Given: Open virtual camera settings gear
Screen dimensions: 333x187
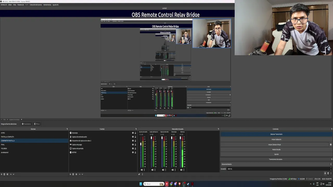Looking at the screenshot, I should tap(331, 145).
